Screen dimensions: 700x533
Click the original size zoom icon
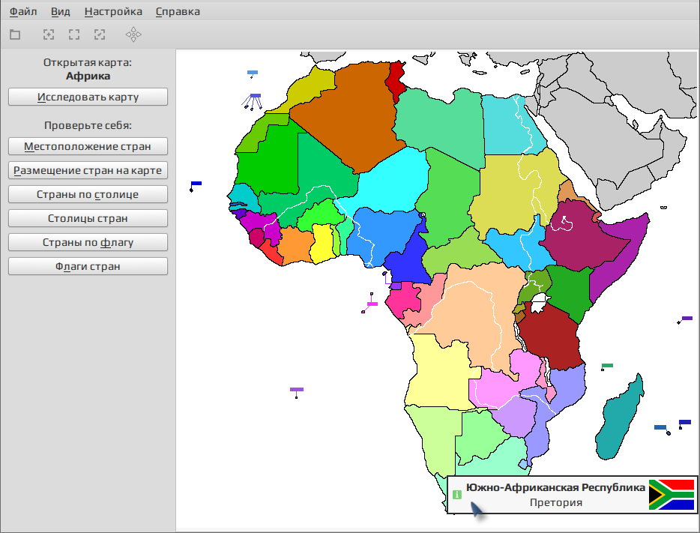74,34
